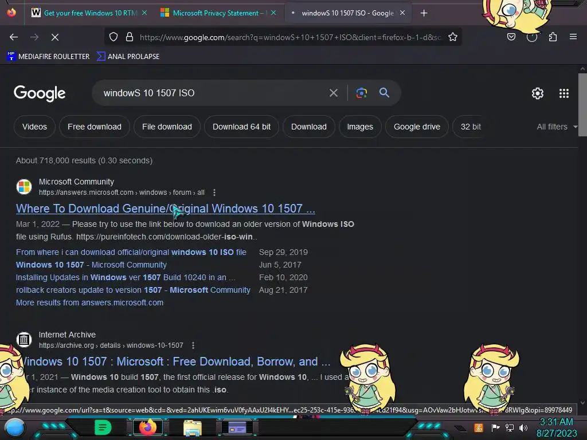Click 'About 718,000 results' stats text

pyautogui.click(x=84, y=160)
